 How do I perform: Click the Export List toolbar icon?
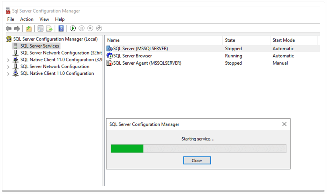click(50, 28)
